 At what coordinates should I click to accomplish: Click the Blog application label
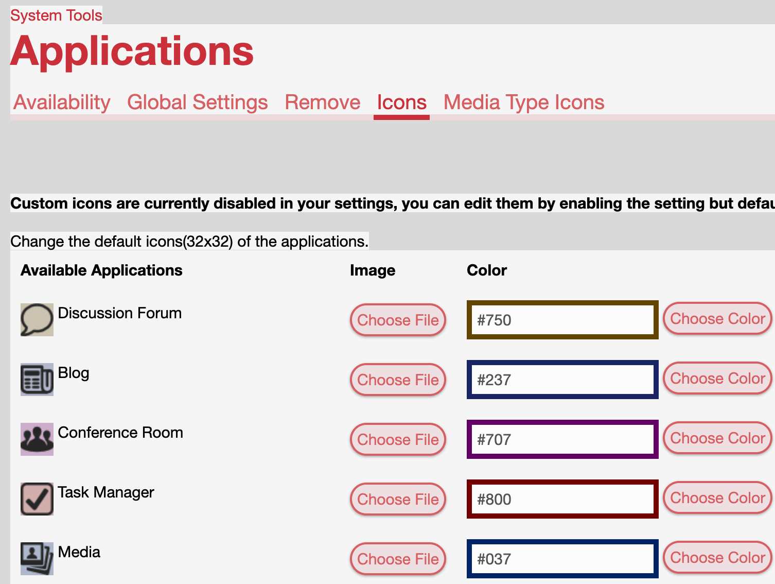pos(74,373)
